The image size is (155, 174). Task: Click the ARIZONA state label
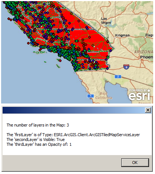pyautogui.click(x=144, y=52)
